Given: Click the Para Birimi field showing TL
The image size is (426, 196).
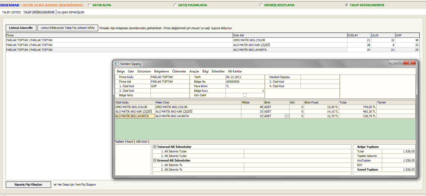Looking at the screenshot, I should tap(245, 86).
